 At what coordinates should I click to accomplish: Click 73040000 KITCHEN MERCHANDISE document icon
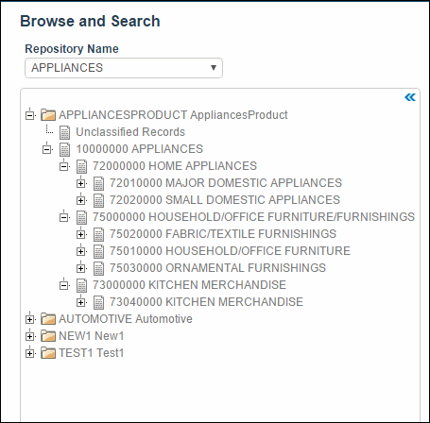pyautogui.click(x=99, y=302)
